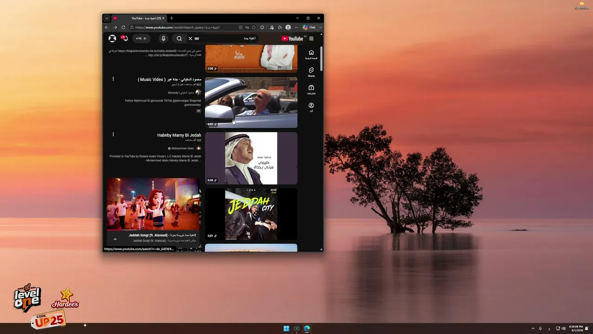Click the YouTube page vertical scrollbar
593x334 pixels.
tap(322, 59)
